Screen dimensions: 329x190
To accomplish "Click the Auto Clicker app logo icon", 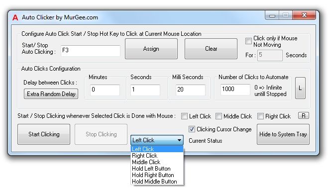I will pyautogui.click(x=15, y=17).
